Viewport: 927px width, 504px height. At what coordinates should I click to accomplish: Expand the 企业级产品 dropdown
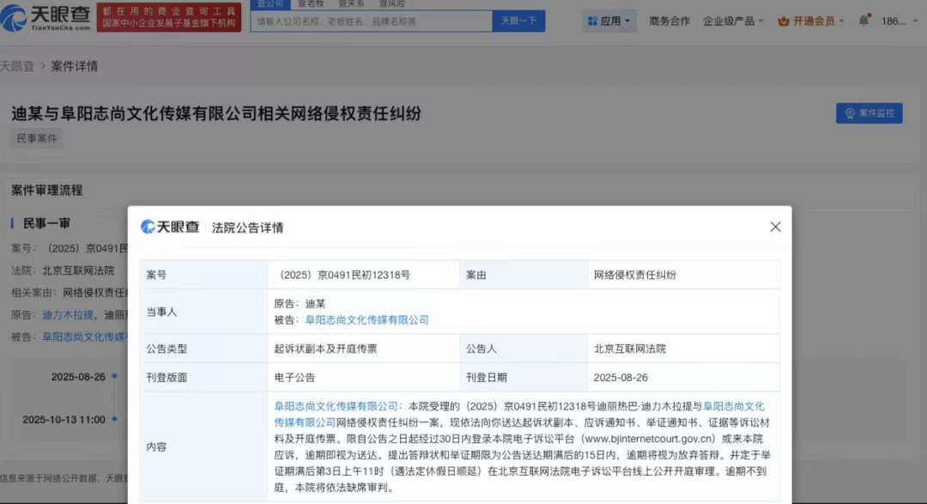click(x=732, y=21)
